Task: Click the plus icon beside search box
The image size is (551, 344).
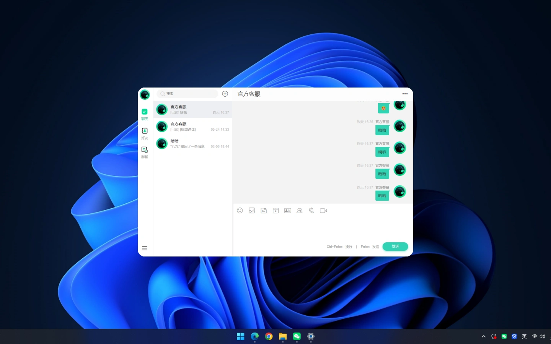Action: click(x=225, y=94)
